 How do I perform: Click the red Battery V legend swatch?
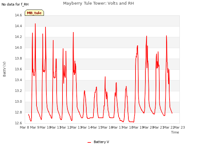(89, 142)
